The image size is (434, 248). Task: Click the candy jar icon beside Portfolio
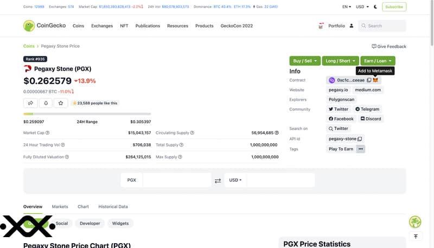pos(321,26)
